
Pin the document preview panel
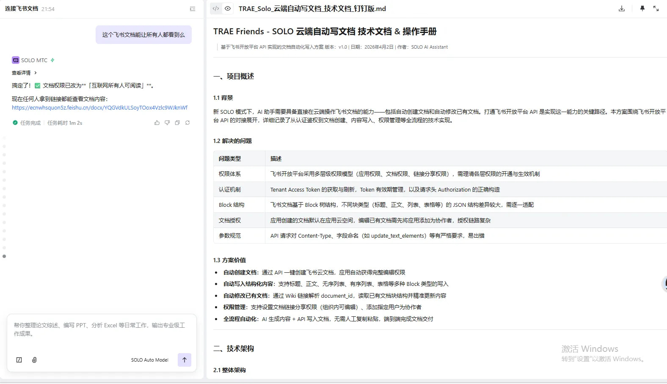click(642, 8)
